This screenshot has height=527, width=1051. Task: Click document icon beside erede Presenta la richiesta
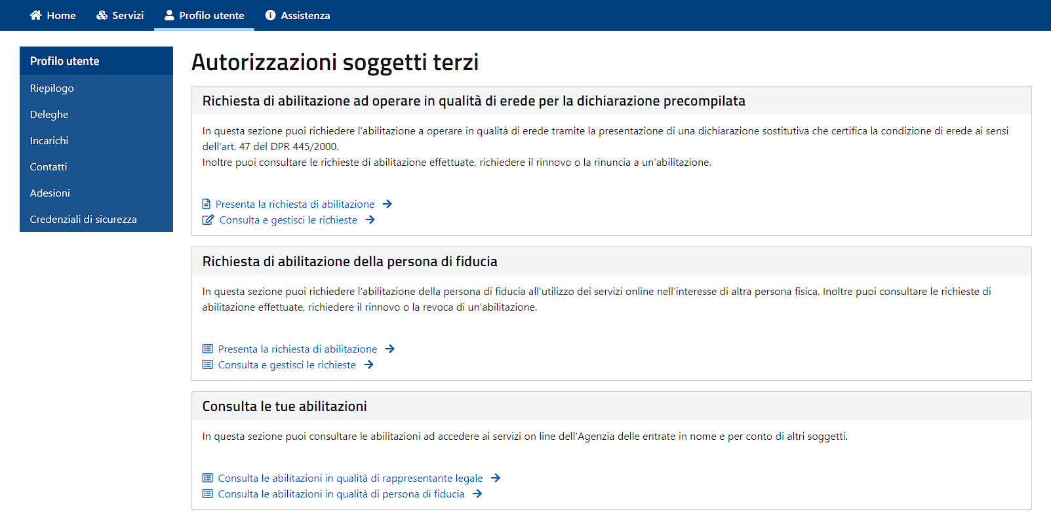click(207, 204)
